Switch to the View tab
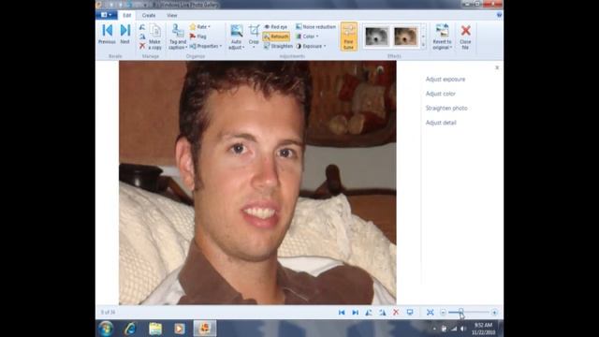The image size is (599, 337). tap(172, 15)
